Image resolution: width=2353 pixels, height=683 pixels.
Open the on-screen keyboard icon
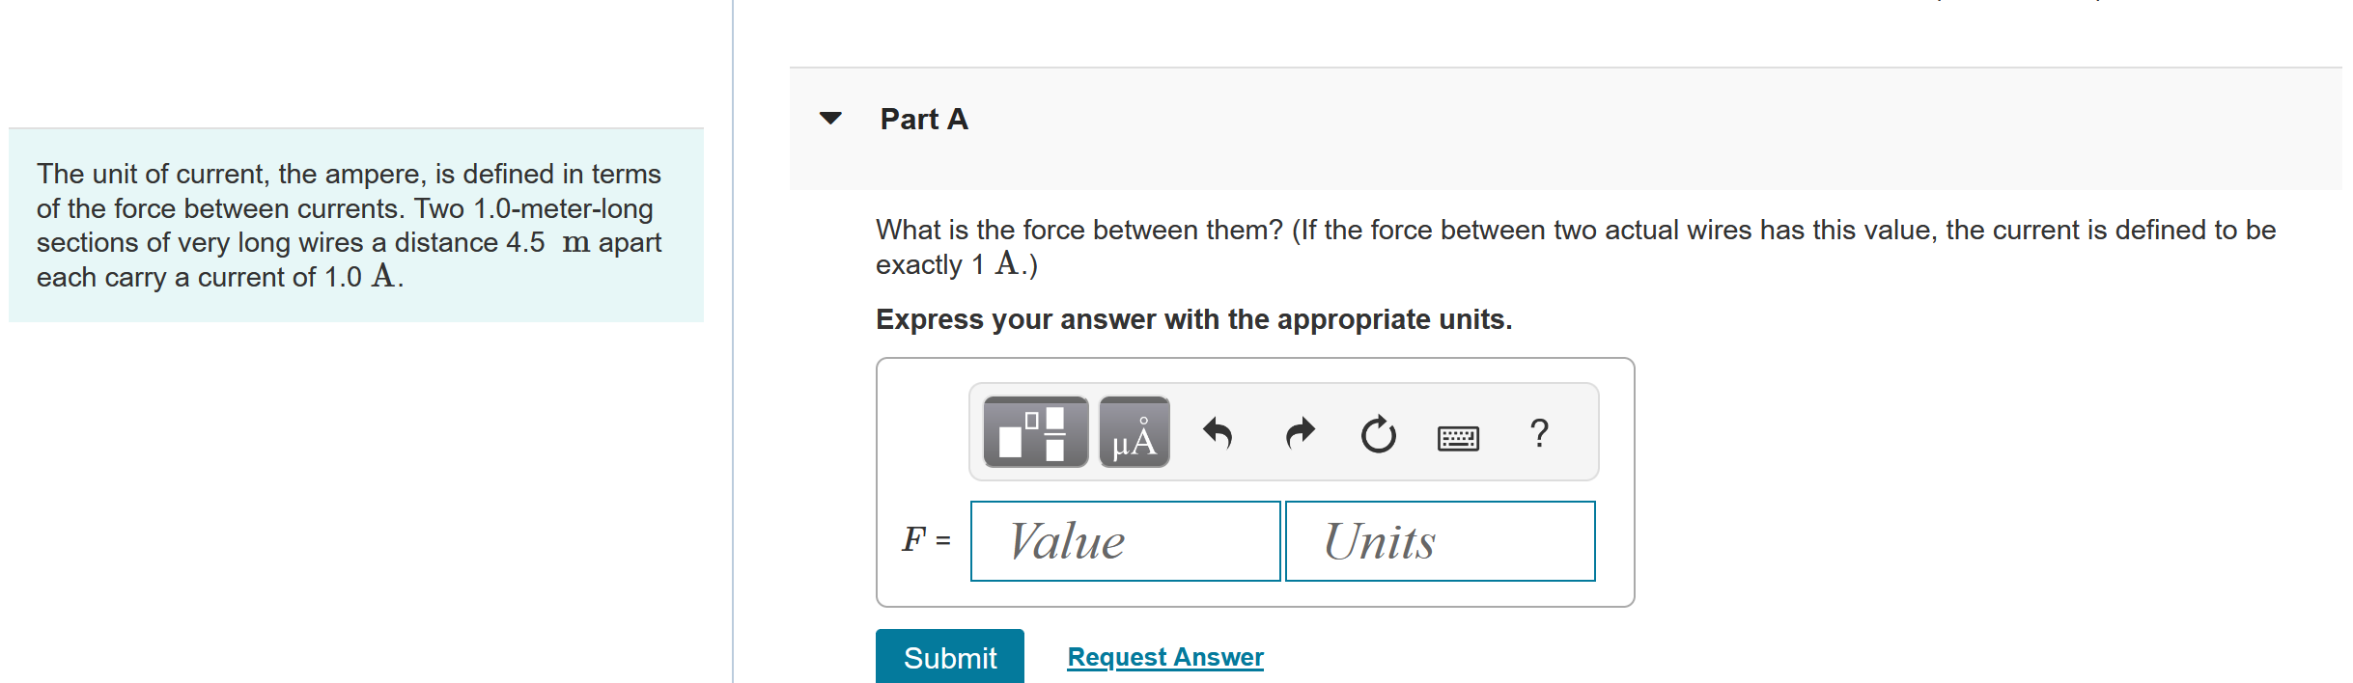pos(1458,435)
